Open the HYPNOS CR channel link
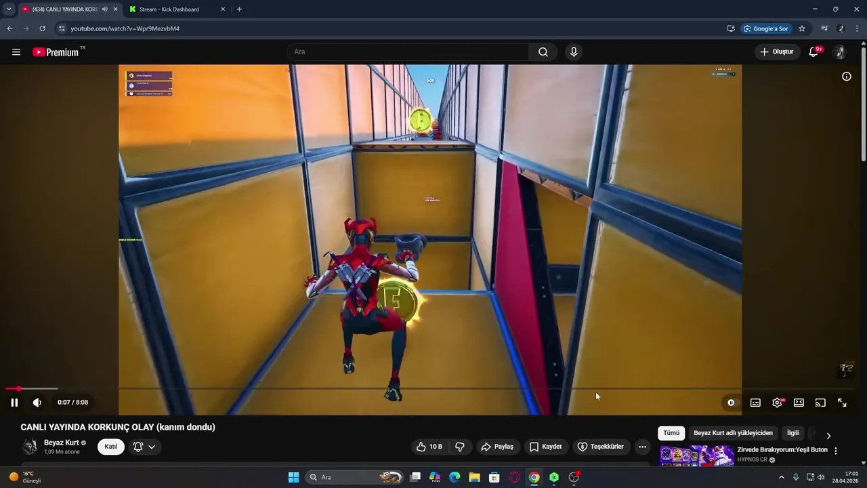Image resolution: width=867 pixels, height=488 pixels. 753,460
